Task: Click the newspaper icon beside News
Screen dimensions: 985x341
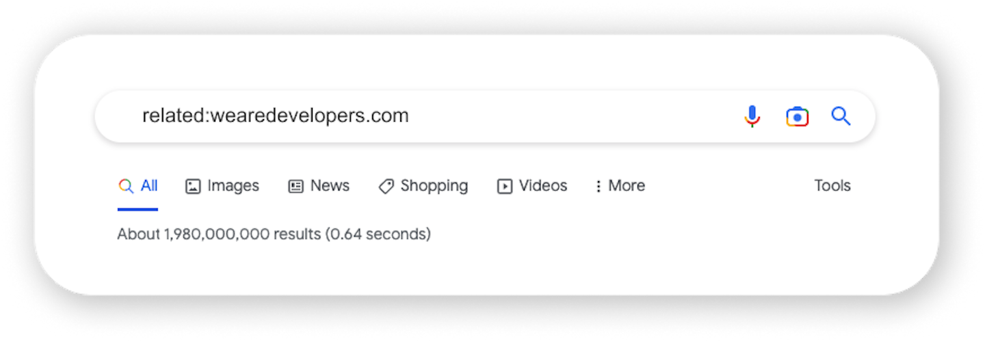Action: (295, 186)
